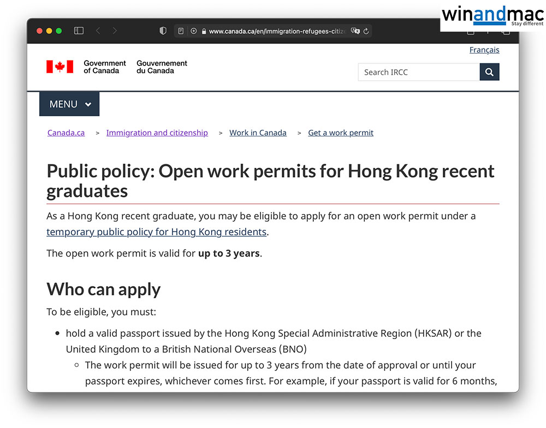Click the Government of Canada flag logo
546x428 pixels.
(x=60, y=67)
